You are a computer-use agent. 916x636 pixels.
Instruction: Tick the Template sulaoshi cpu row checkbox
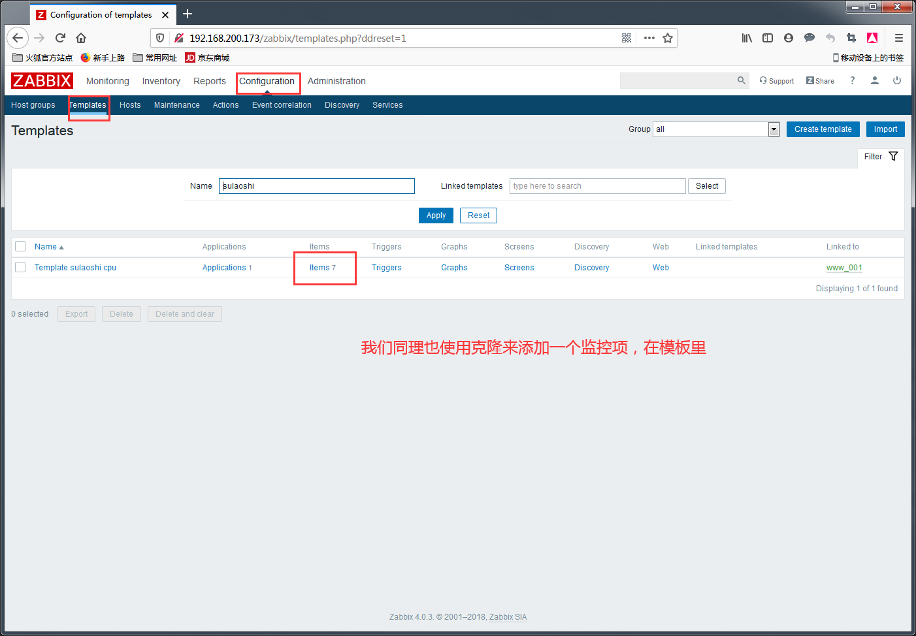click(x=20, y=267)
